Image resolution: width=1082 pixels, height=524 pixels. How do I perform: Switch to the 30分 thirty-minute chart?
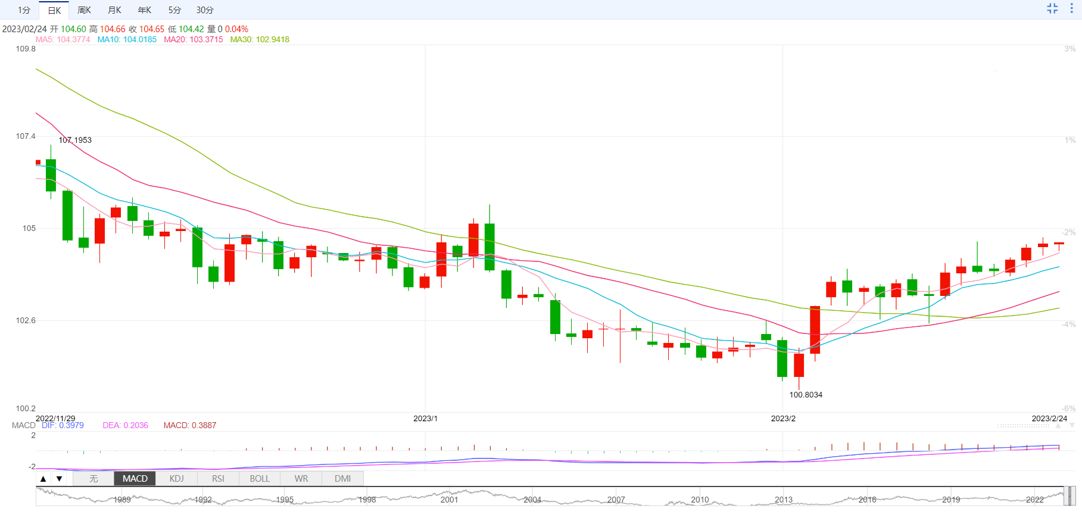(205, 10)
